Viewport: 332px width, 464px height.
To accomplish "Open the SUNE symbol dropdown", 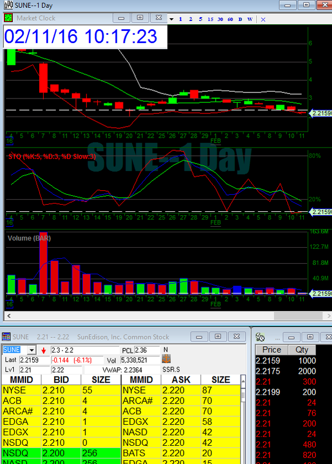I will click(32, 351).
